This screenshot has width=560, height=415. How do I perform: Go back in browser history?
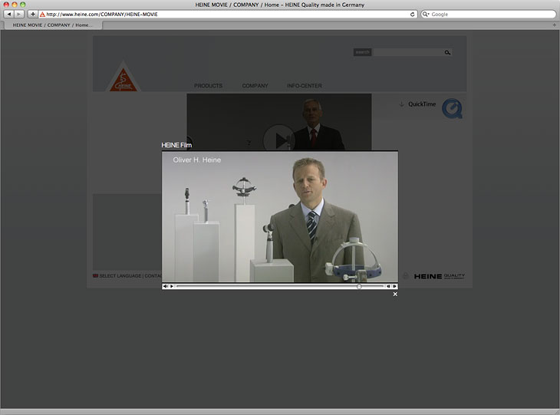point(9,14)
